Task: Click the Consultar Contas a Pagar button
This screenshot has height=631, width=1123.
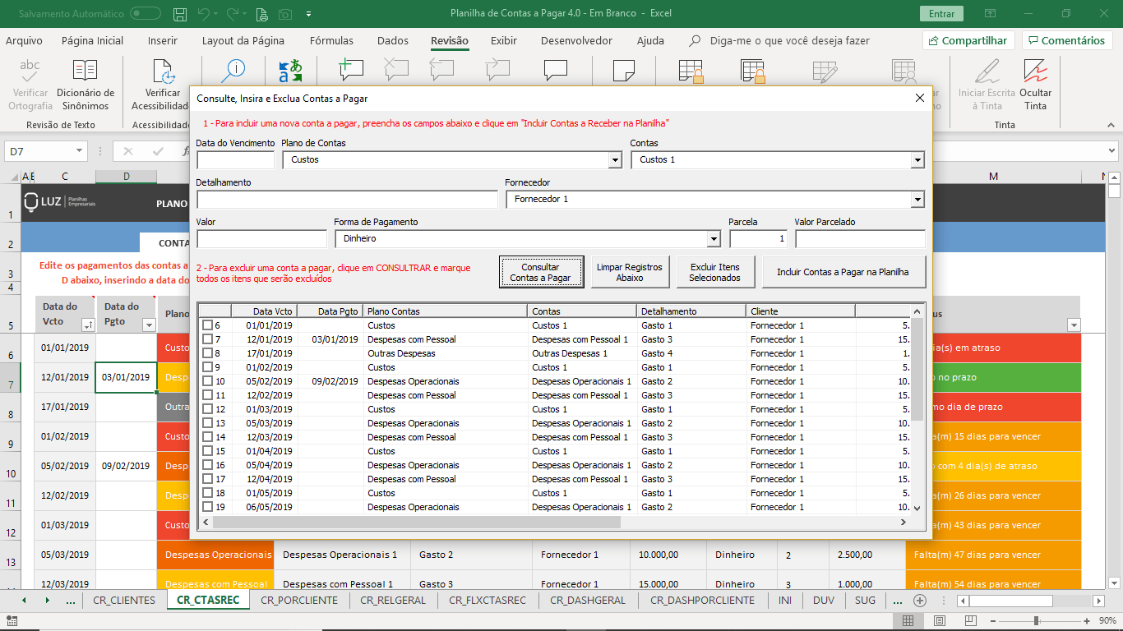Action: click(x=540, y=272)
